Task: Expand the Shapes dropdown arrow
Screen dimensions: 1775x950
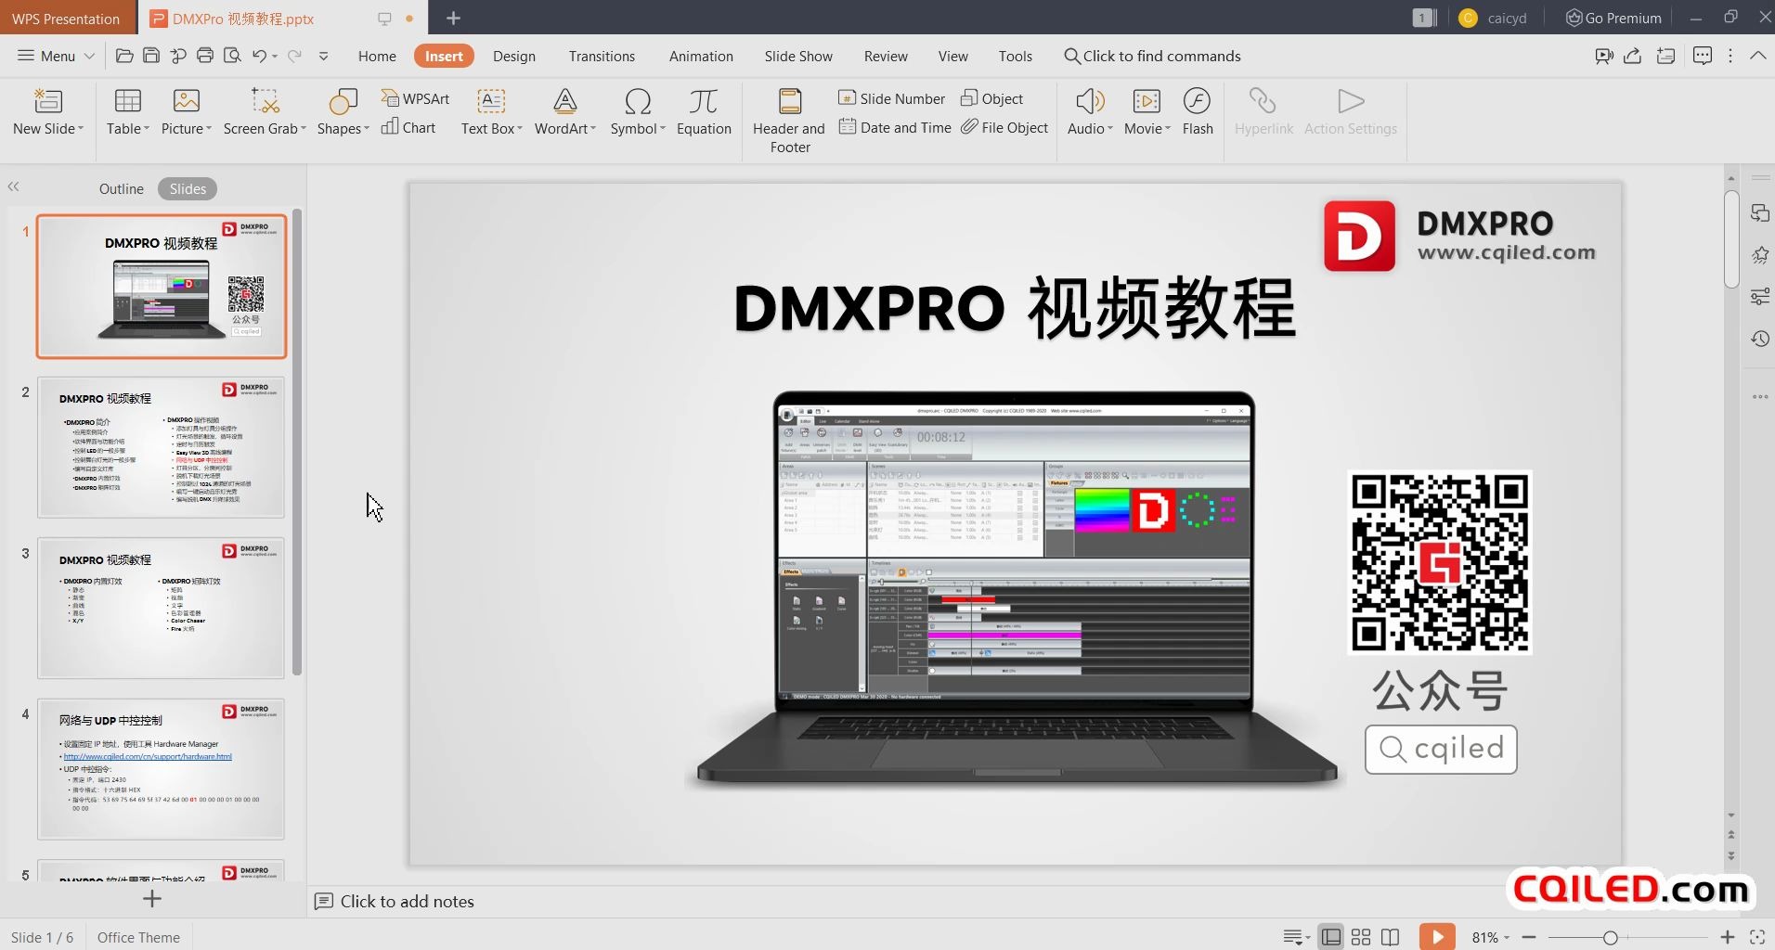Action: (367, 129)
